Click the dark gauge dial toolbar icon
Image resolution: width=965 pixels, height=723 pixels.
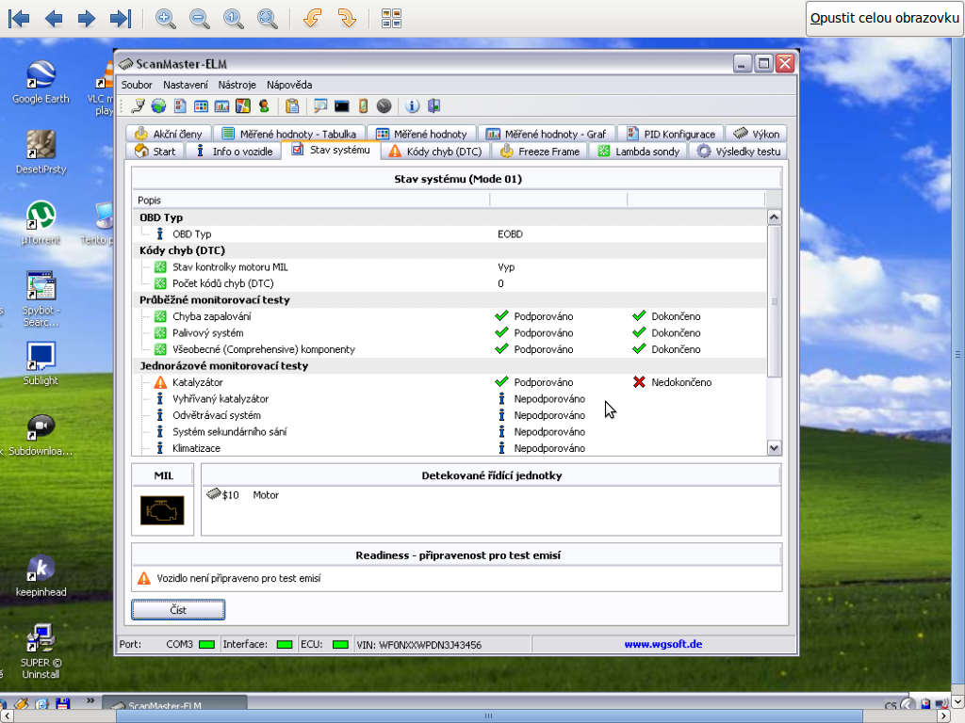(384, 106)
